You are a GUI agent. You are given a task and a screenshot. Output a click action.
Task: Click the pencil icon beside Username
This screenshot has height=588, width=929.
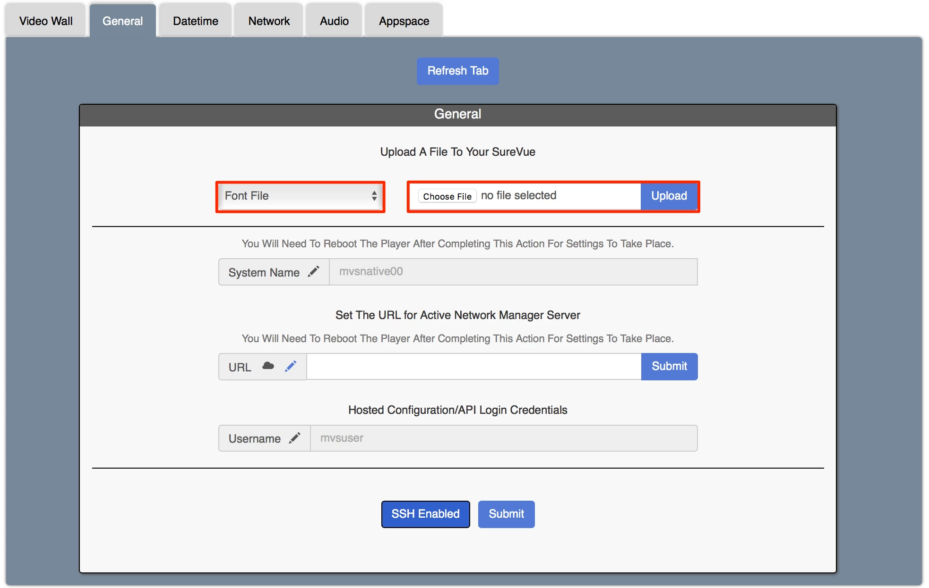pyautogui.click(x=294, y=438)
